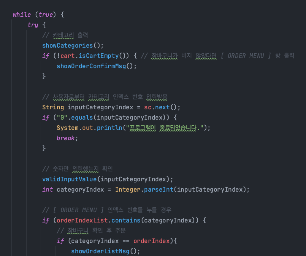306x256 pixels.
Task: Click the 'break' keyword
Action: 65,138
